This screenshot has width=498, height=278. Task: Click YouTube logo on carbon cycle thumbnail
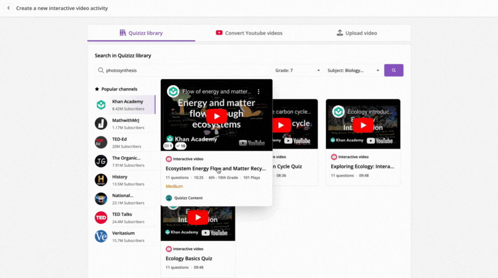coord(297,141)
